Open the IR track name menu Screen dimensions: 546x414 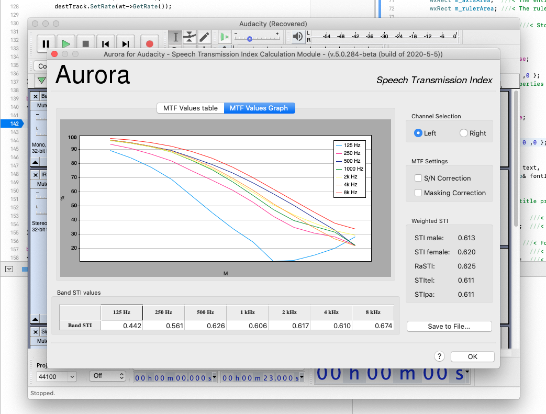[44, 175]
